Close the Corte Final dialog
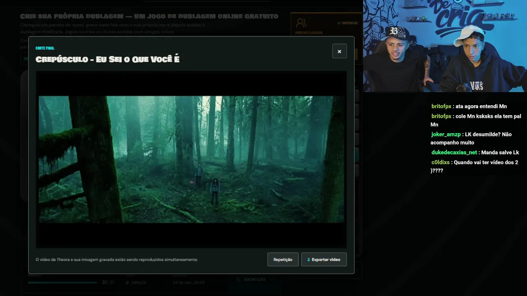 (339, 51)
